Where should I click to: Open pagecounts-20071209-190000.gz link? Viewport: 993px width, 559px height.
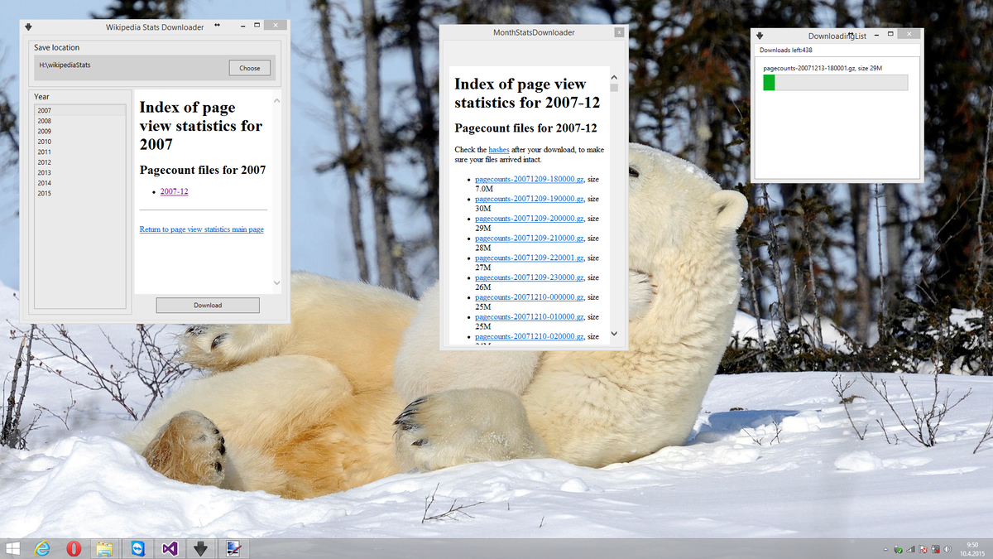point(530,199)
